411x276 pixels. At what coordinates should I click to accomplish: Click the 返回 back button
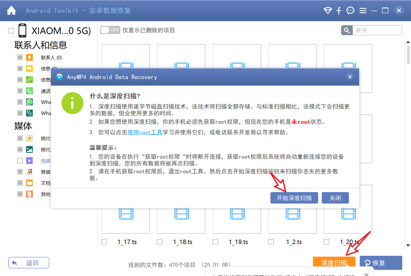(29, 263)
